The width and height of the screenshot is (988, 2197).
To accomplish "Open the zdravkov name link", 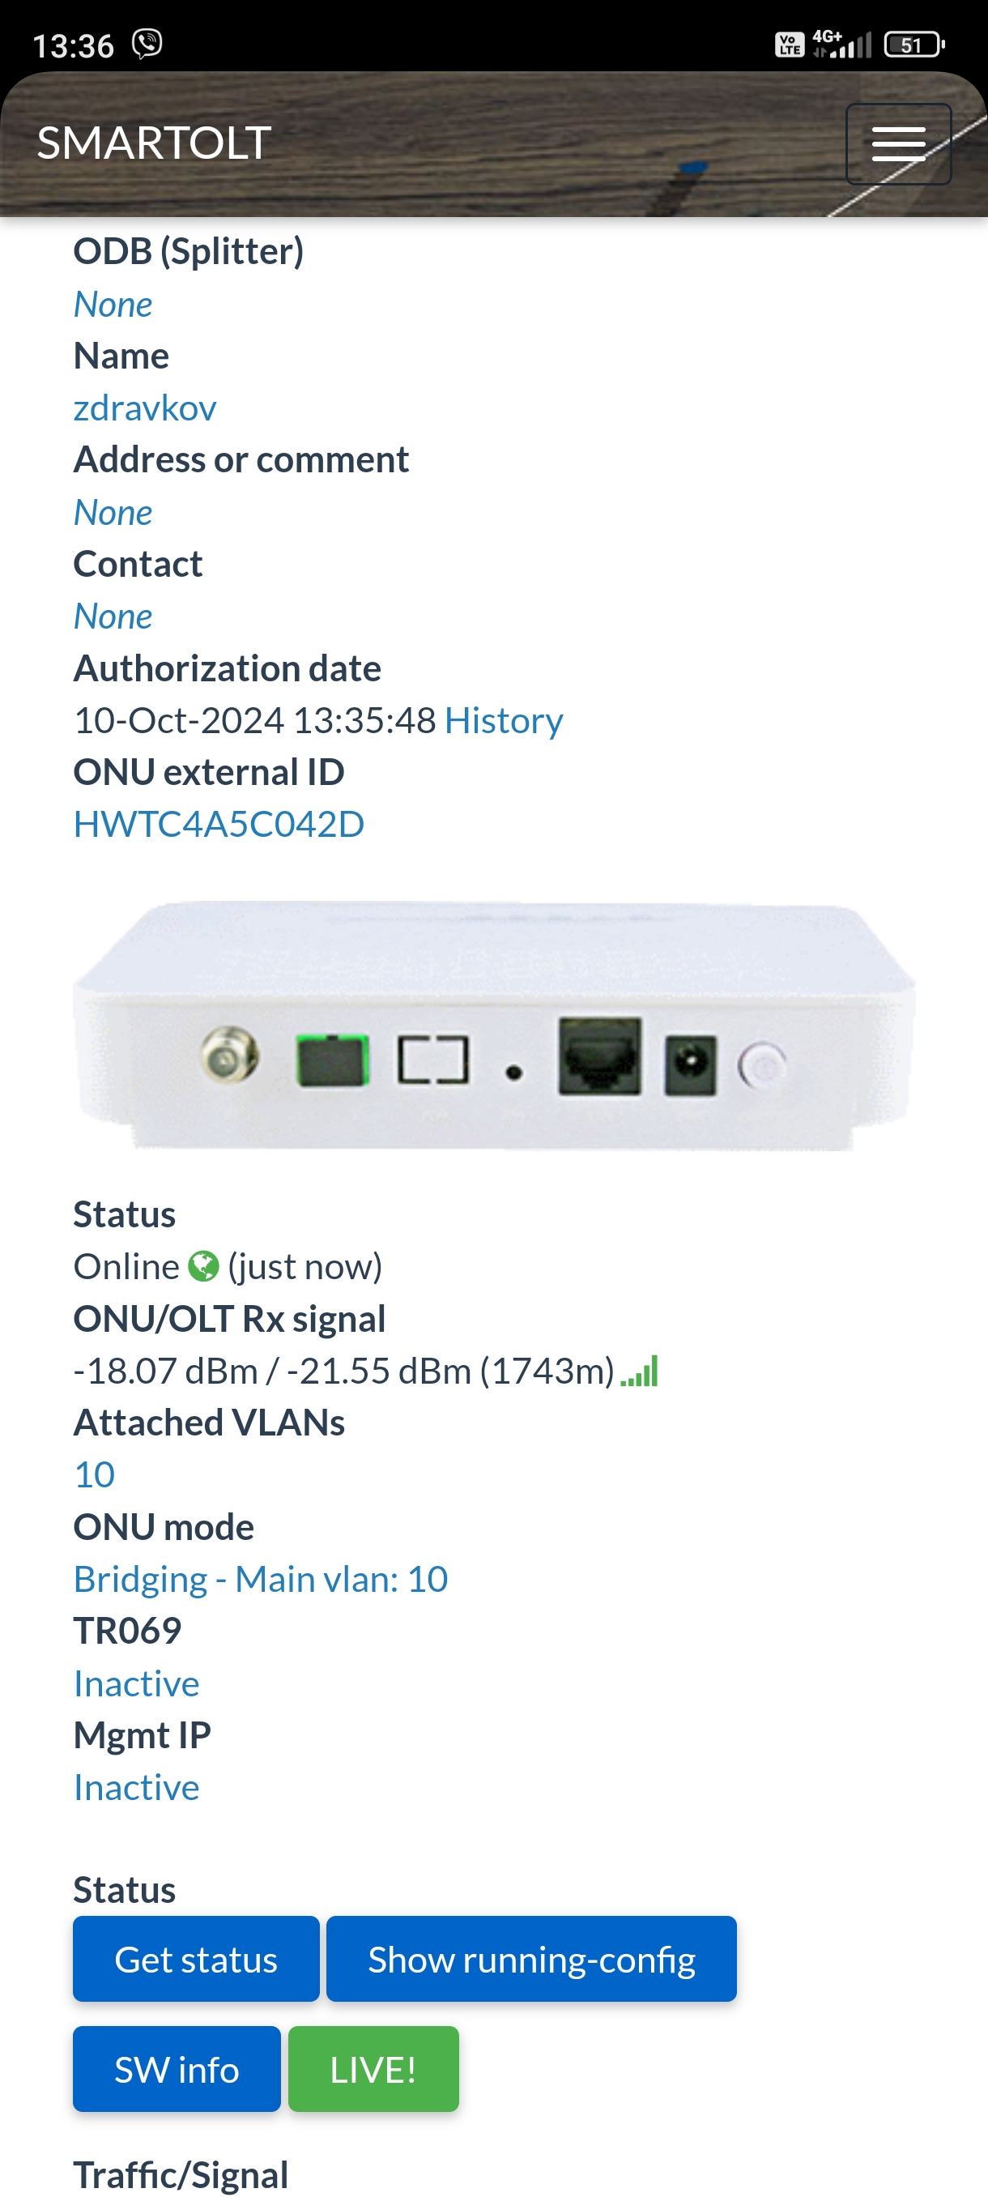I will pos(145,408).
